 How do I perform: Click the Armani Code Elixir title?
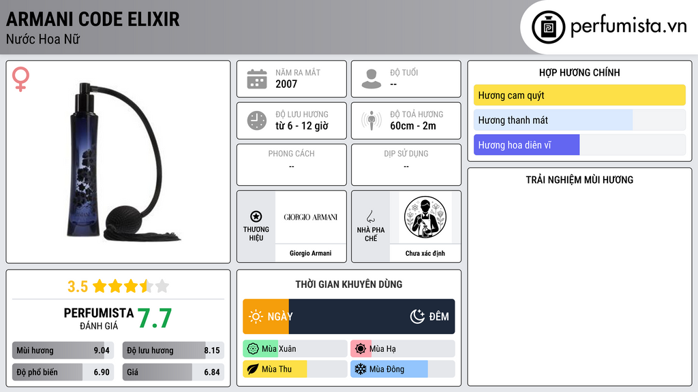click(x=93, y=19)
